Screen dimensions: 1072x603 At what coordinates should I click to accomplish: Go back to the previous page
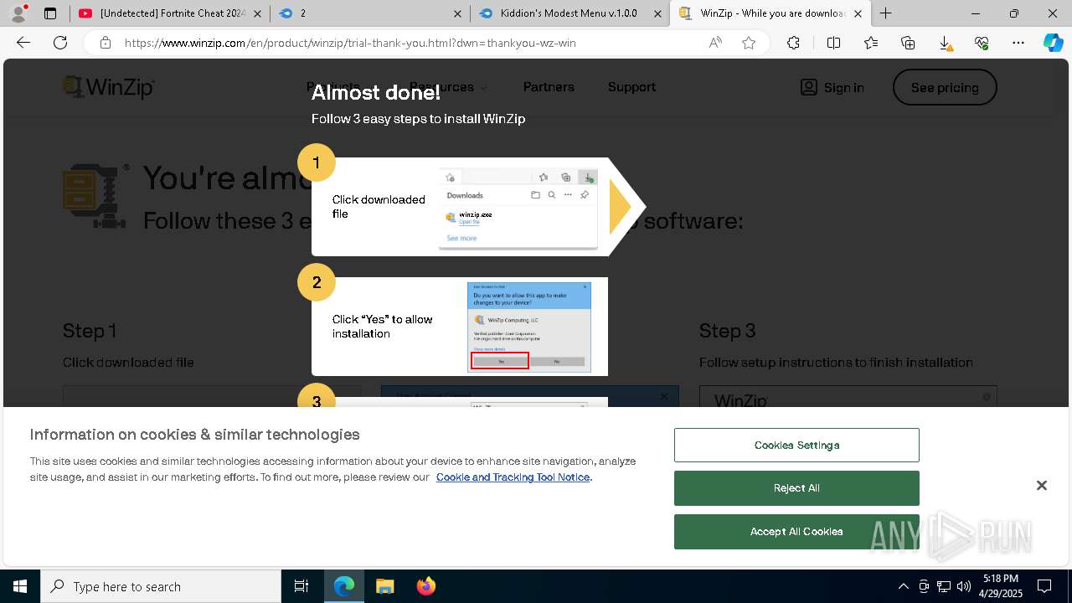pos(23,43)
